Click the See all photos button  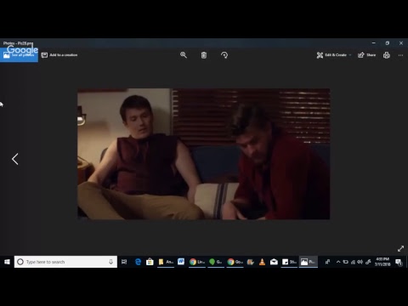point(19,55)
